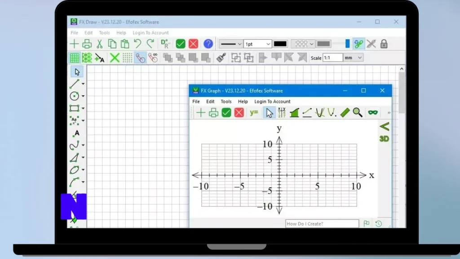Click the table of values icon in FX Graph
This screenshot has height=259, width=460.
point(282,112)
